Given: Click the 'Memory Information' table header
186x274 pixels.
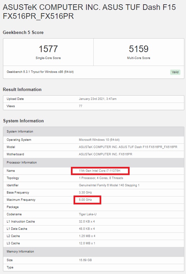Looking at the screenshot, I should [x=94, y=252].
